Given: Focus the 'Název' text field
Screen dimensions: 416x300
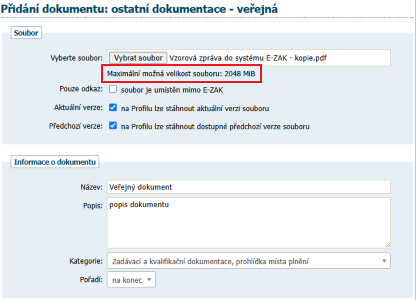Looking at the screenshot, I should pos(248,187).
